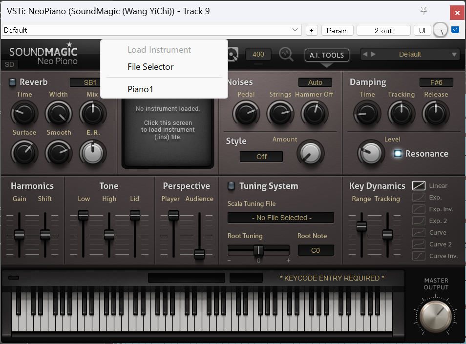Click the KEYCODE ENTRY REQUIRED message
Screen dimensions: 466x344
point(332,278)
